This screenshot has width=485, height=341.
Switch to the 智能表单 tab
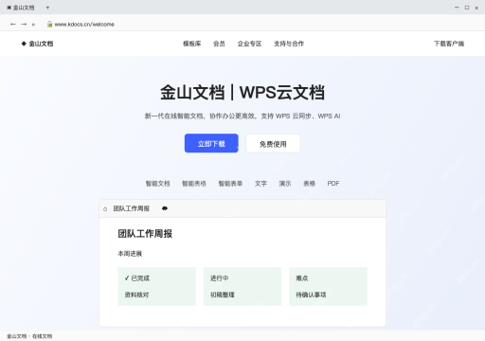coord(230,184)
